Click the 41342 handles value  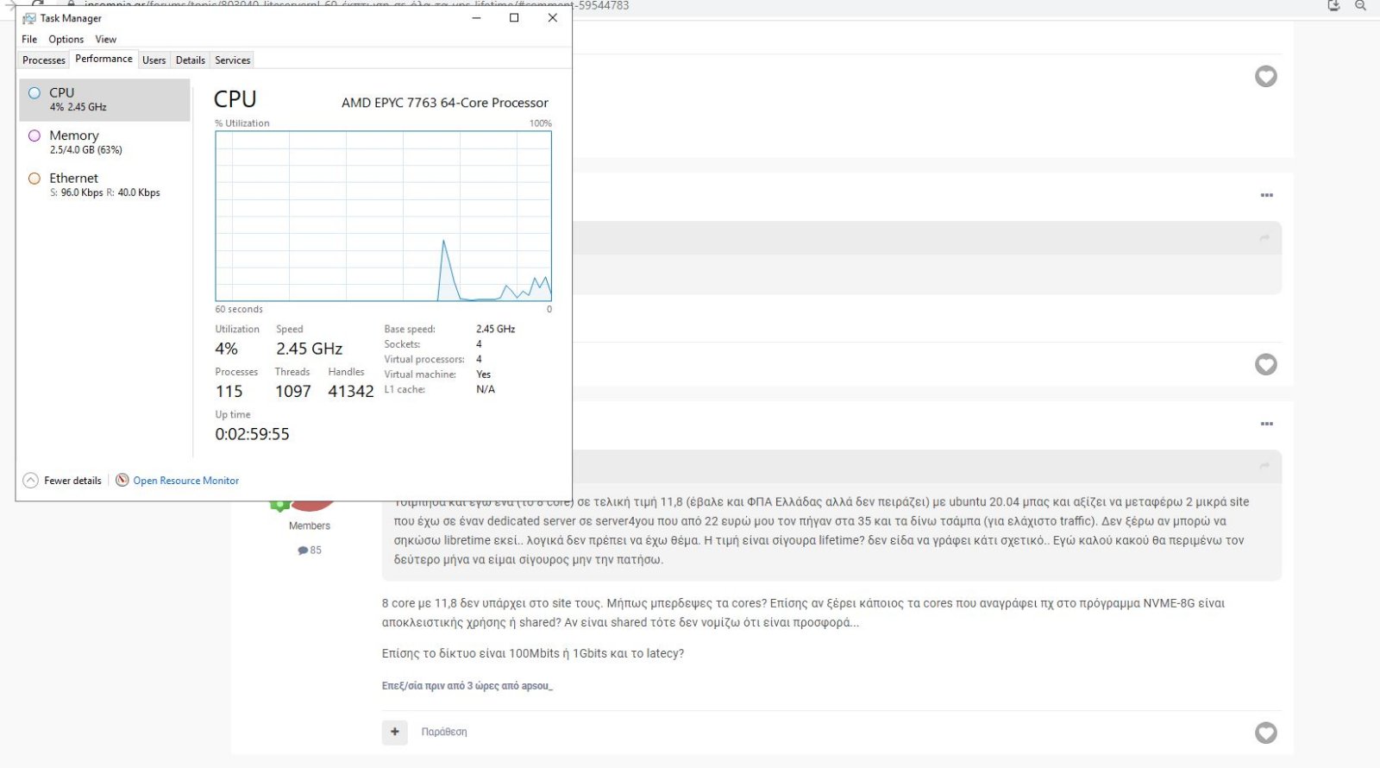click(x=351, y=391)
